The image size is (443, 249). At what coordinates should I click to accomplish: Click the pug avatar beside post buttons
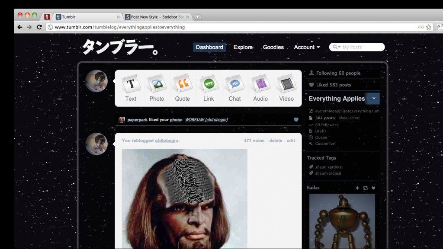tap(96, 81)
